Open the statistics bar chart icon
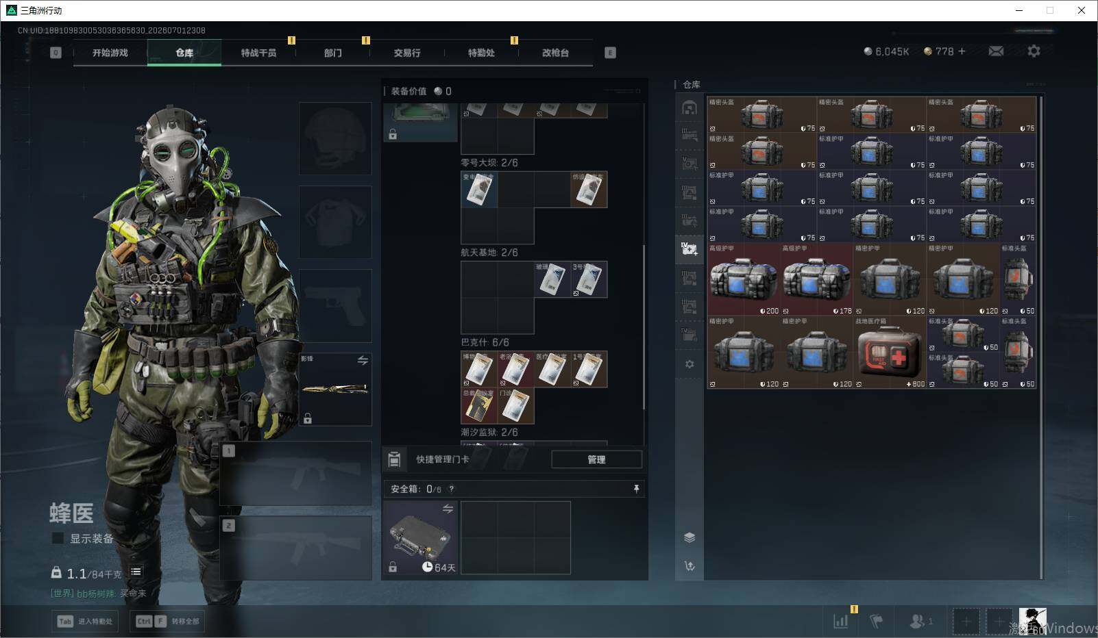The image size is (1098, 638). 840,621
